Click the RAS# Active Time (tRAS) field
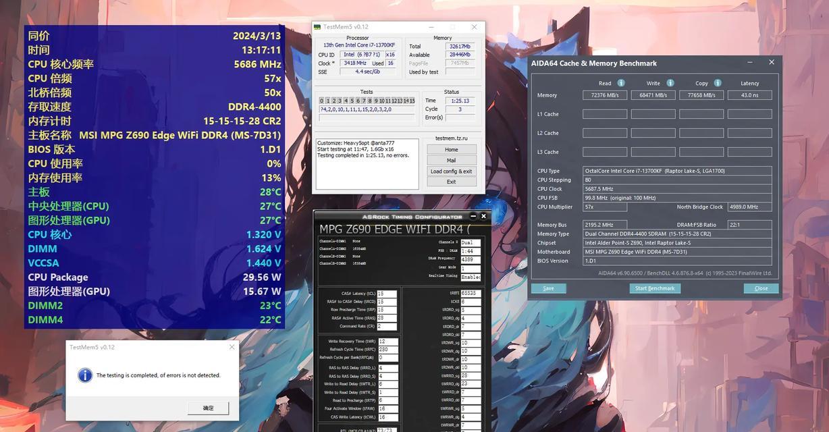The image size is (829, 432). tap(387, 318)
